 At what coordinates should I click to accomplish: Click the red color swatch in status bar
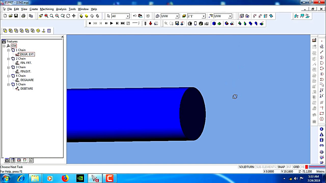tap(307, 167)
